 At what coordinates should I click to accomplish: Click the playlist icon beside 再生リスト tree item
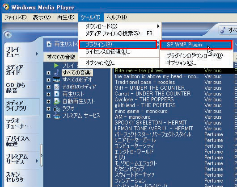(x=57, y=94)
